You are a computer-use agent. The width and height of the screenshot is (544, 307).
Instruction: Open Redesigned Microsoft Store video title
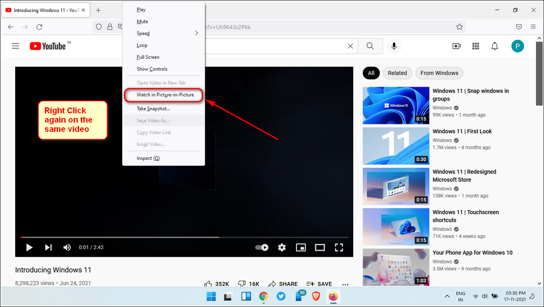(x=464, y=175)
